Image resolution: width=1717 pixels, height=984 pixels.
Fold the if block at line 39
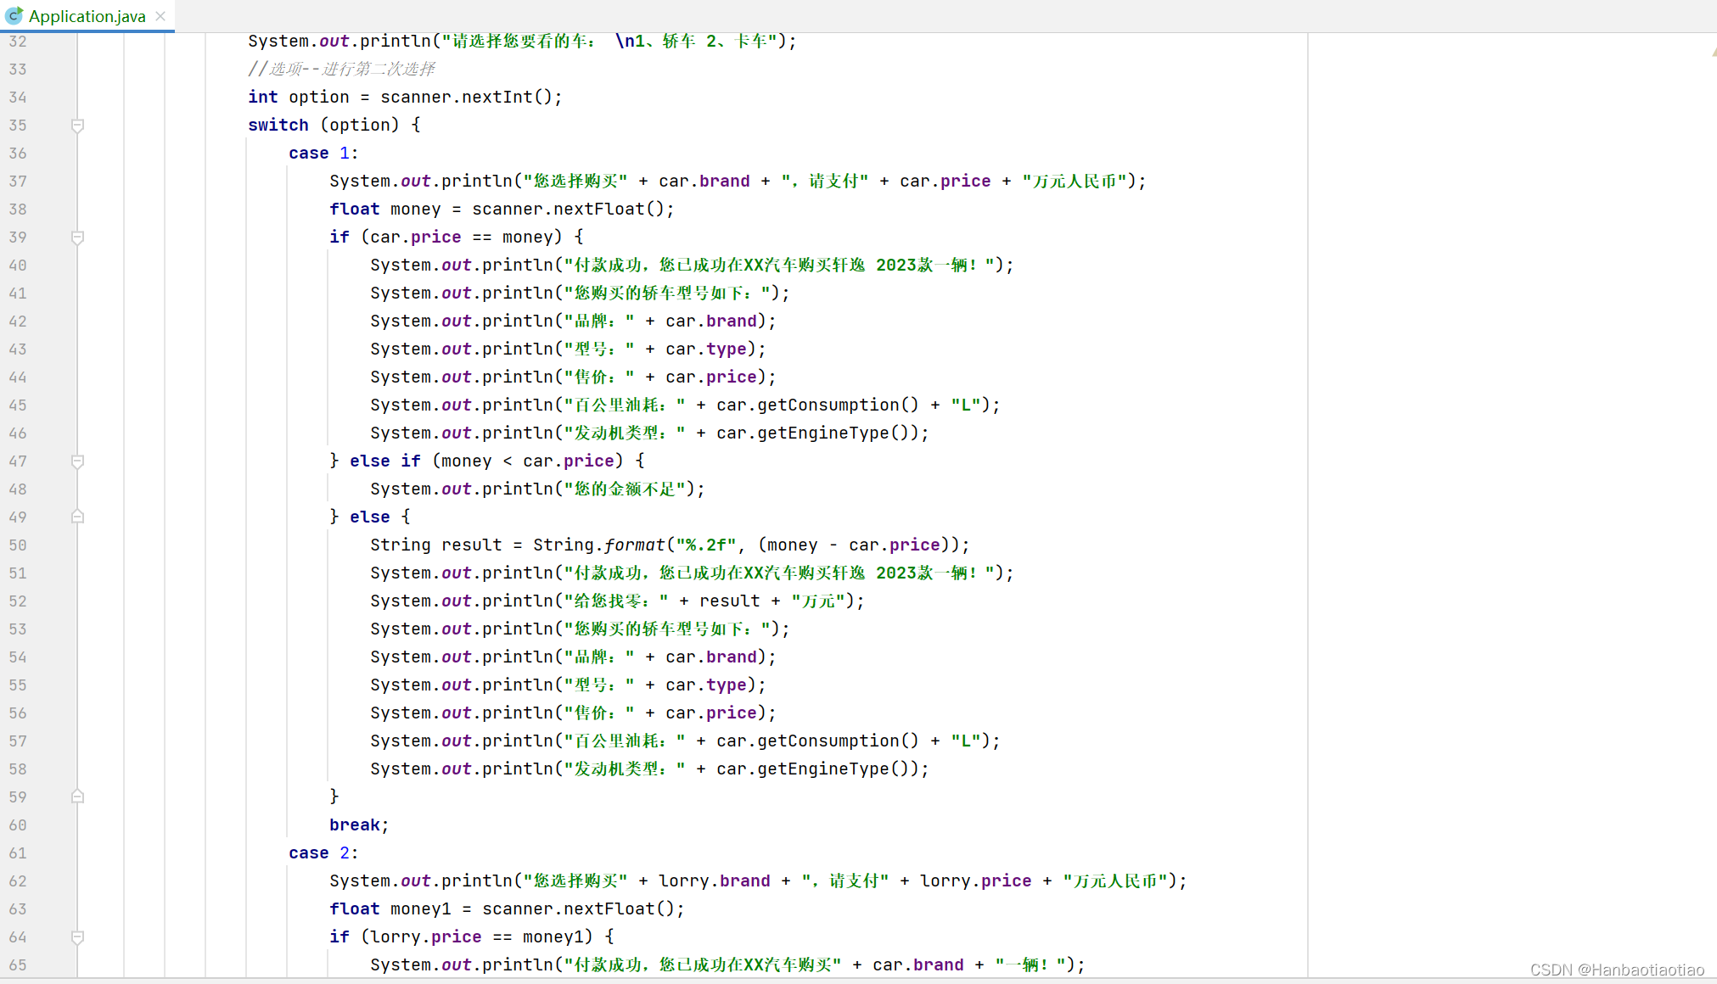point(77,238)
